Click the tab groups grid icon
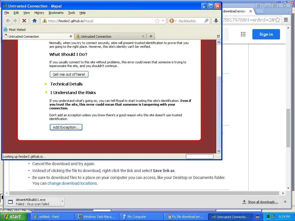 coord(218,36)
